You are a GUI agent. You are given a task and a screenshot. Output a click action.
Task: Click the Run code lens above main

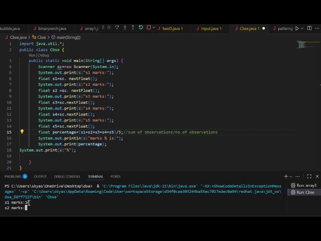coord(32,55)
